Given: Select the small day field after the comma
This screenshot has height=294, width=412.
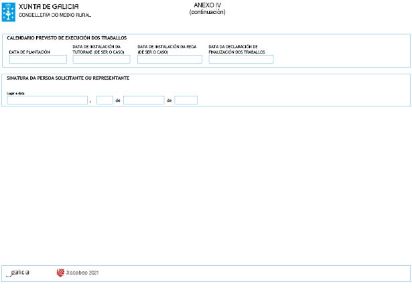Looking at the screenshot, I should [105, 100].
